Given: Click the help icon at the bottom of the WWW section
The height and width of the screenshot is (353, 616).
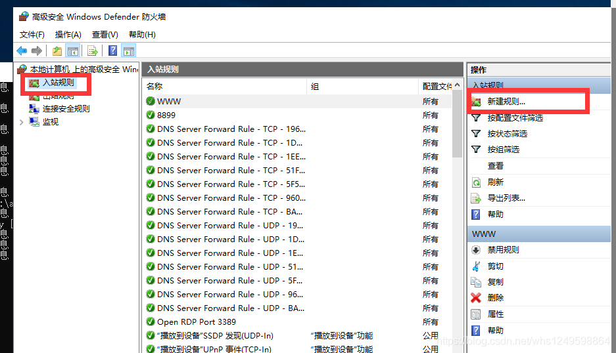Looking at the screenshot, I should 476,331.
